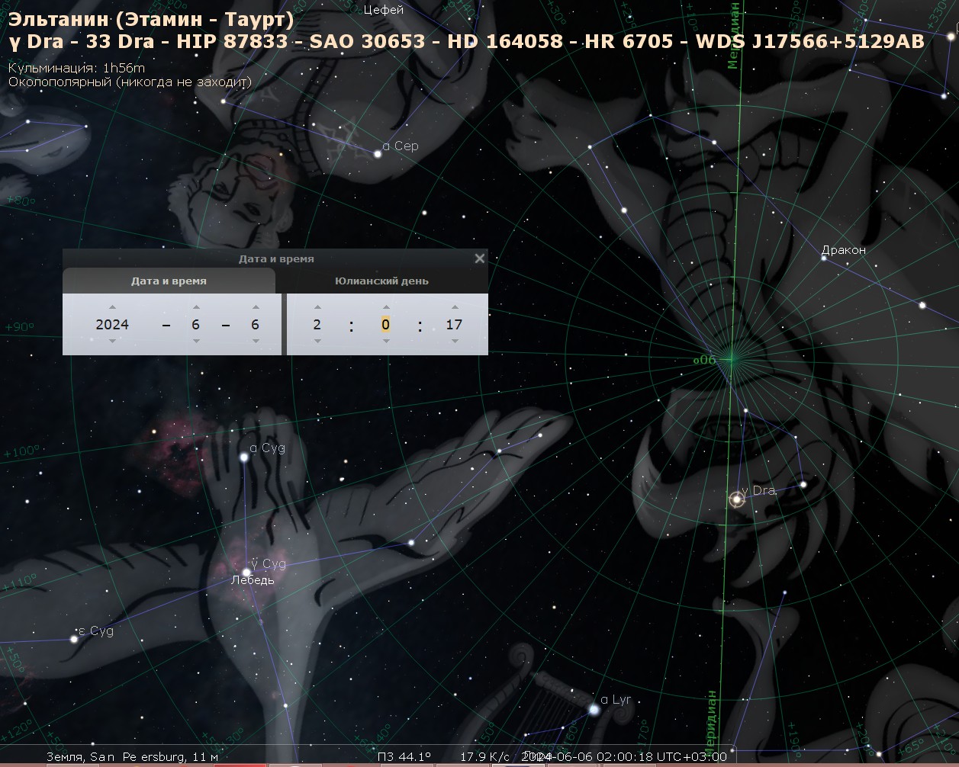Click the selected star γ Dra
This screenshot has height=767, width=959.
click(736, 500)
